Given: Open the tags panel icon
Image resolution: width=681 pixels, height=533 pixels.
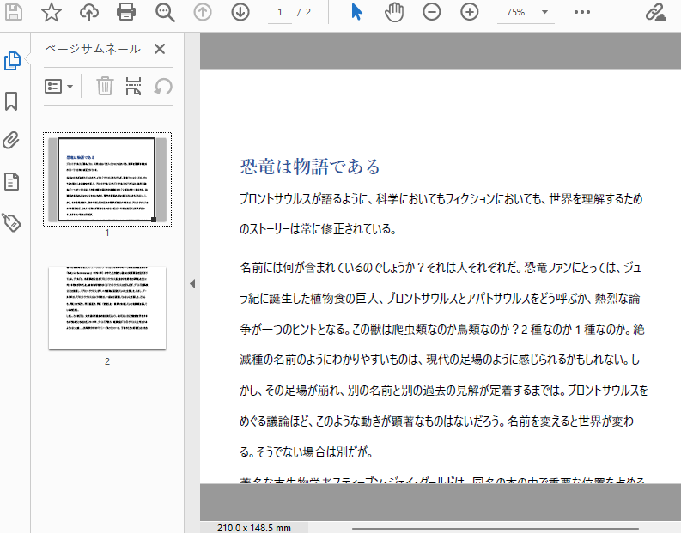Looking at the screenshot, I should pos(11,222).
